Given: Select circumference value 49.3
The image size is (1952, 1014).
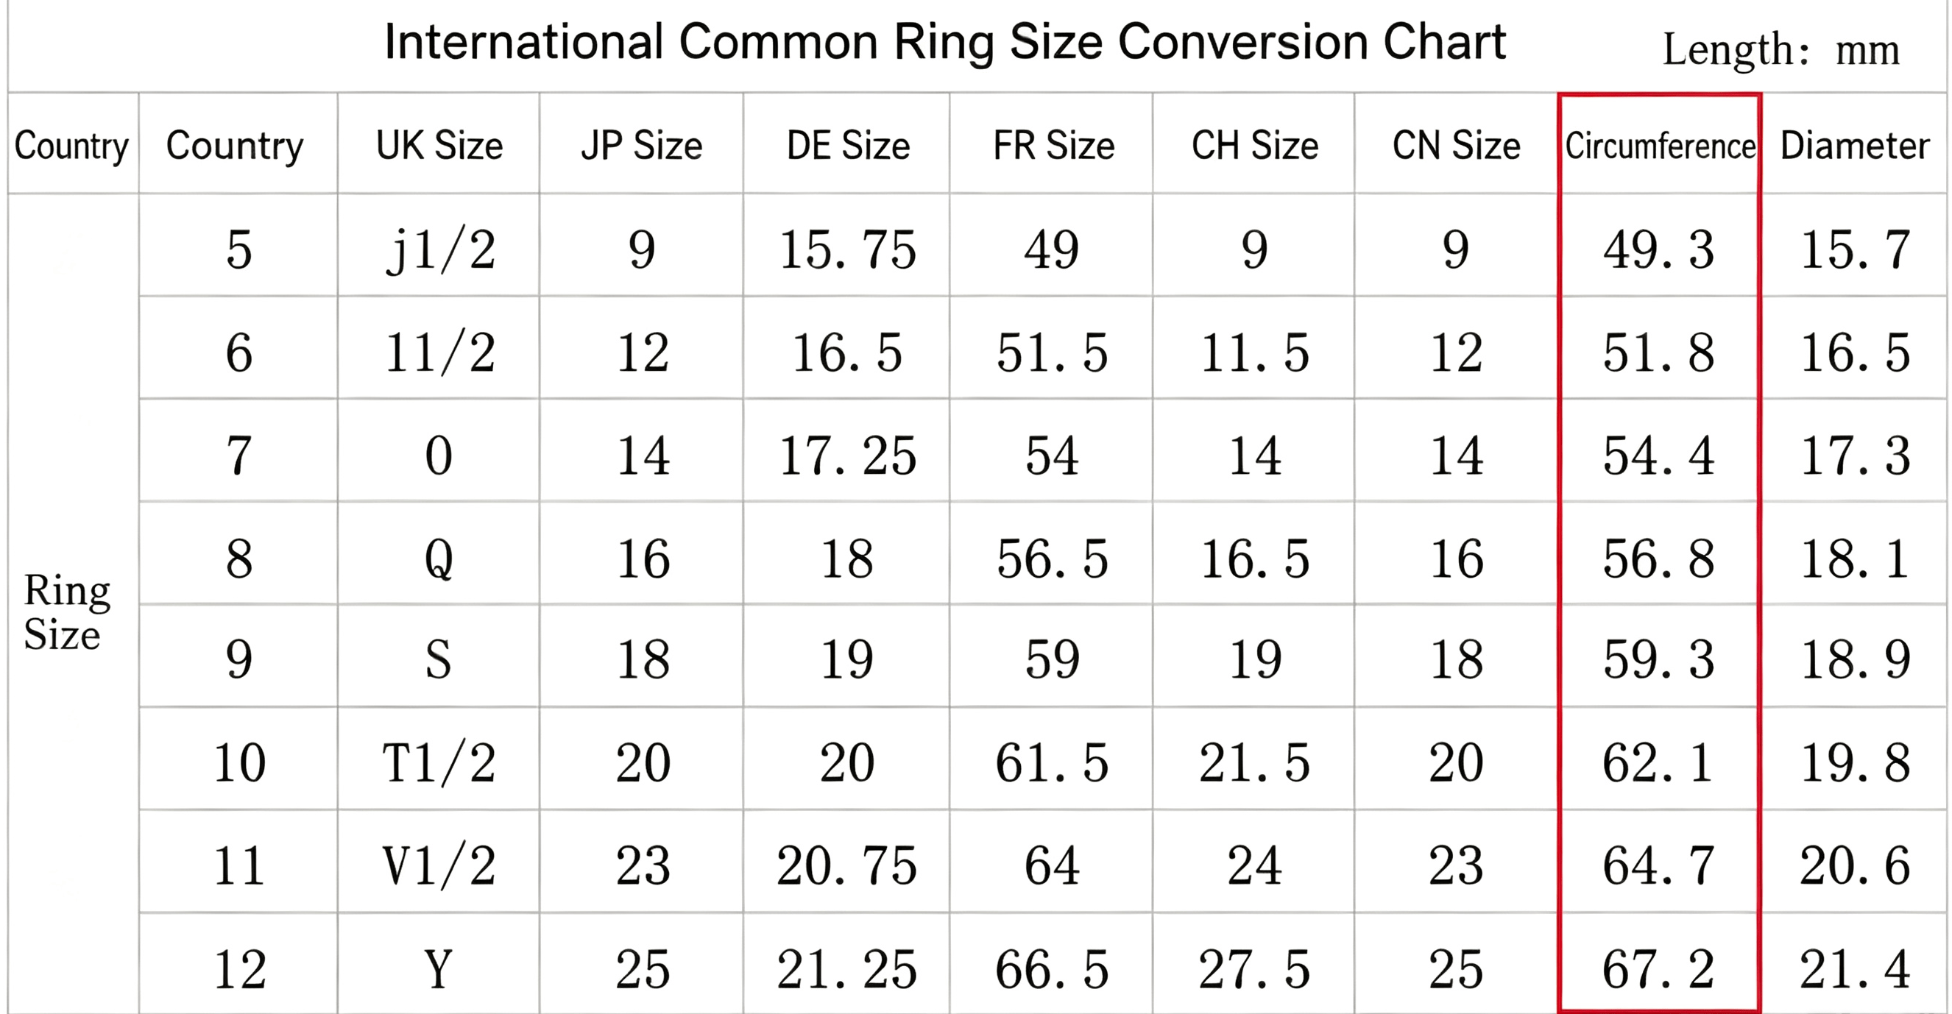Looking at the screenshot, I should (1659, 250).
